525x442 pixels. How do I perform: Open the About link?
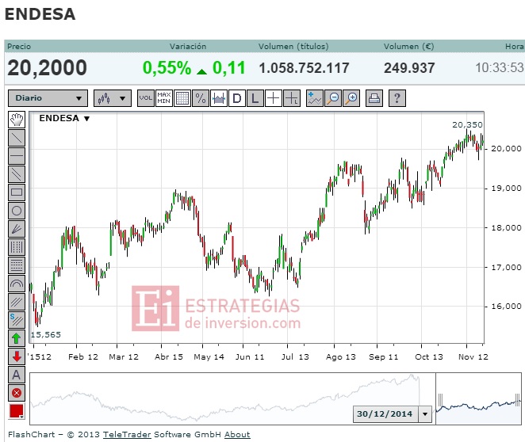(237, 435)
